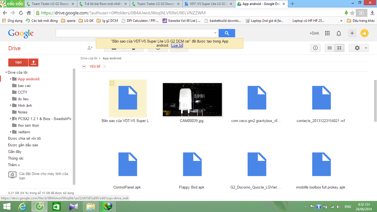Open Karaoke Vol 49 List bookmark

(x=182, y=21)
